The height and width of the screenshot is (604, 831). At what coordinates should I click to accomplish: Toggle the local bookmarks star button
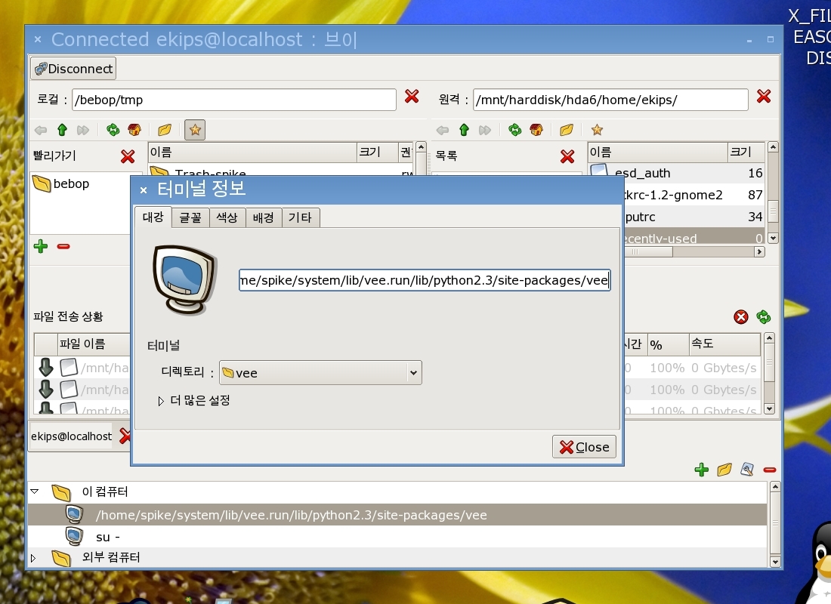tap(195, 130)
